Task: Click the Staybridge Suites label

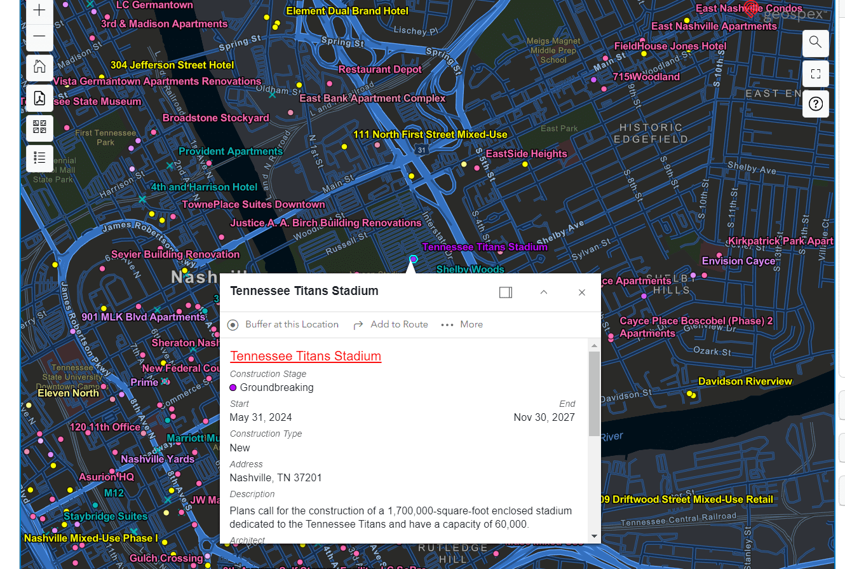Action: tap(105, 516)
